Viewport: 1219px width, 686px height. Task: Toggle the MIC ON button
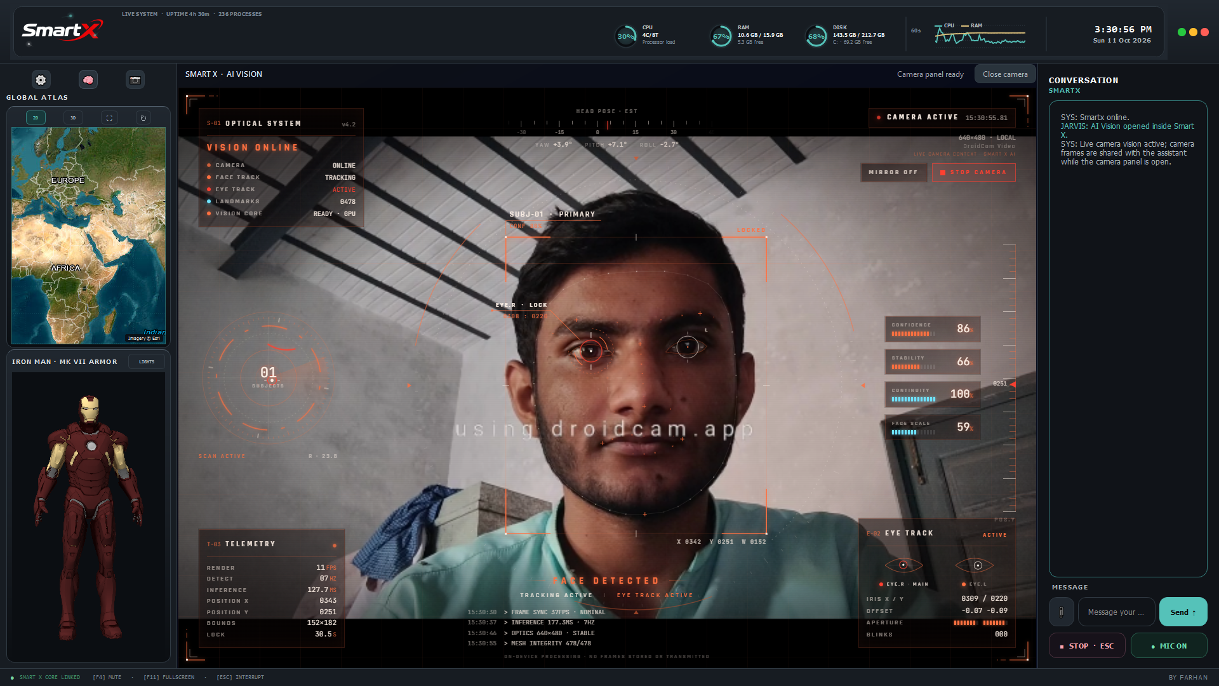(1169, 646)
